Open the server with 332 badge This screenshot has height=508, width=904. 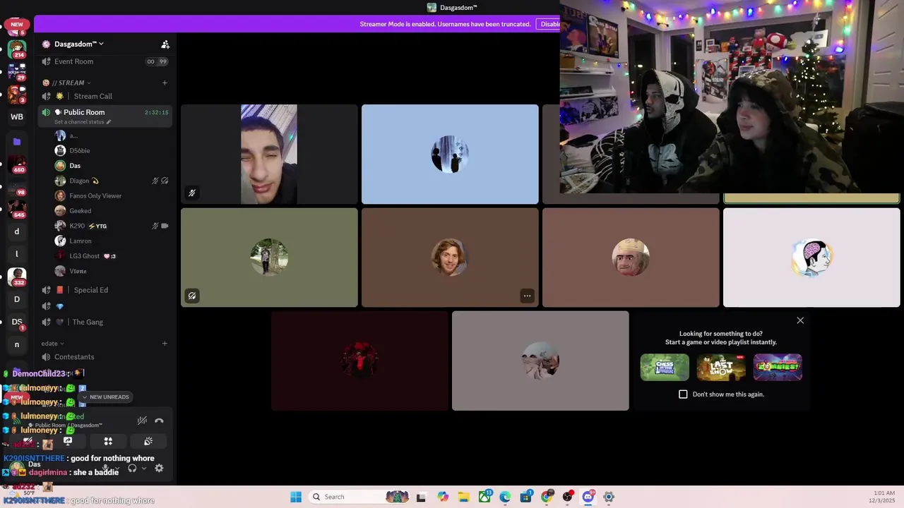pos(17,277)
